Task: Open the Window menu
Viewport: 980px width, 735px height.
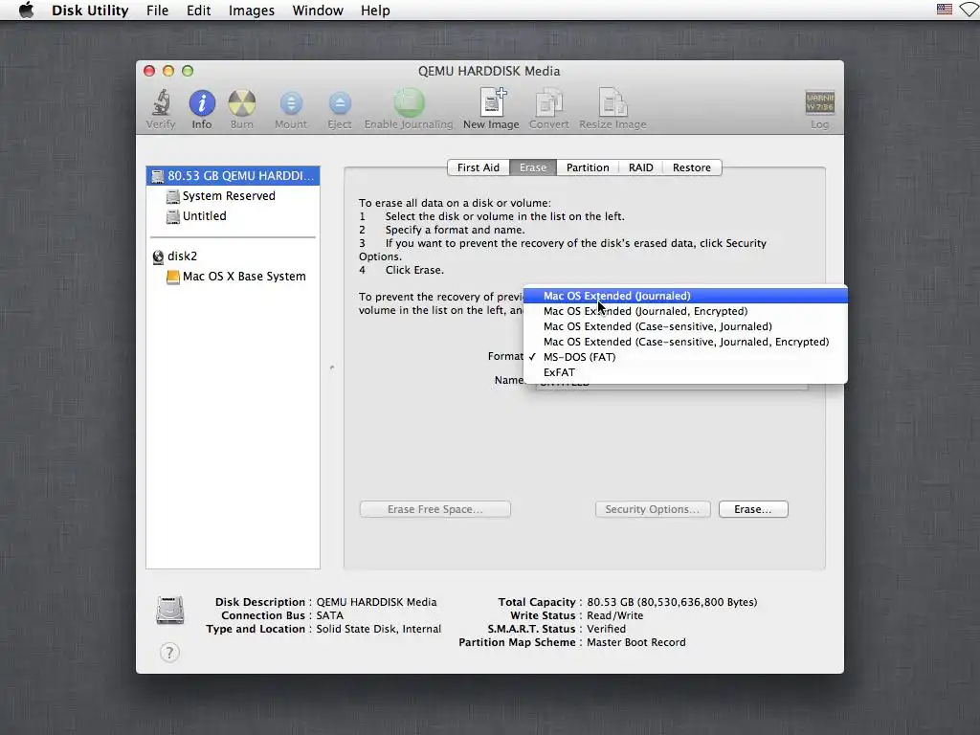Action: (x=318, y=10)
